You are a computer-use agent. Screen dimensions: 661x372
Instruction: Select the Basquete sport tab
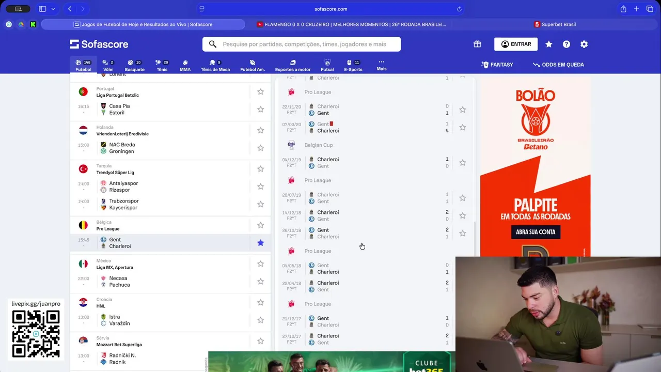coord(134,66)
